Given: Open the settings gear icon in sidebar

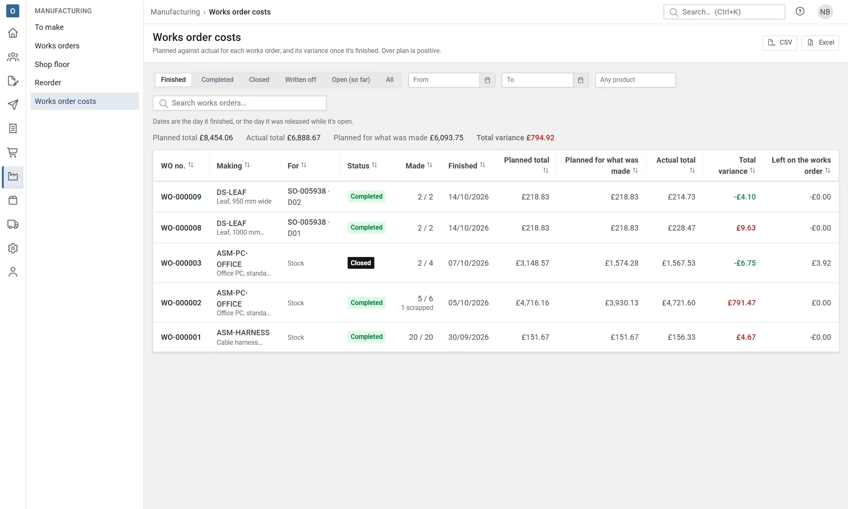Looking at the screenshot, I should tap(13, 248).
